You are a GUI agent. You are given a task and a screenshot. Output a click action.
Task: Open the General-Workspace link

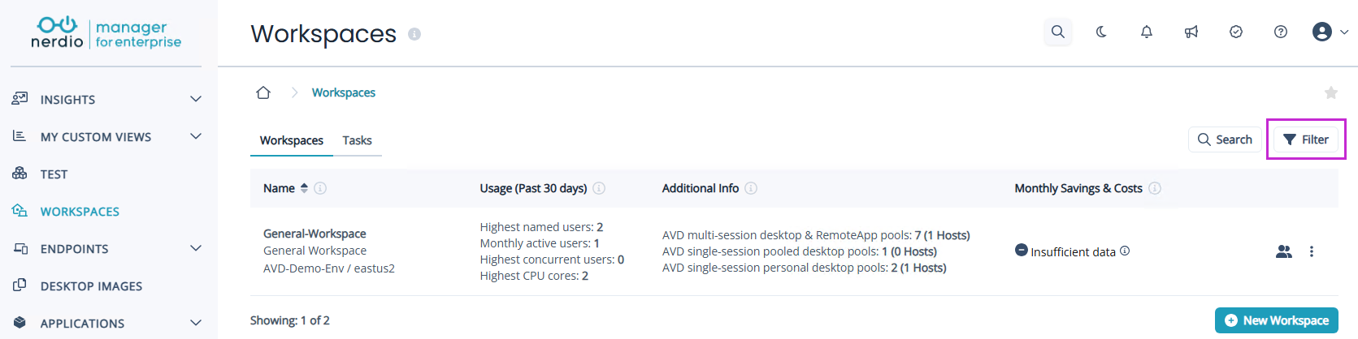pyautogui.click(x=315, y=234)
